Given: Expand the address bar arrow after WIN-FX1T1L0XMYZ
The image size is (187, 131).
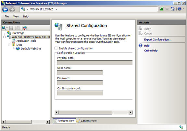Looking at the screenshot, I should pyautogui.click(x=56, y=9).
